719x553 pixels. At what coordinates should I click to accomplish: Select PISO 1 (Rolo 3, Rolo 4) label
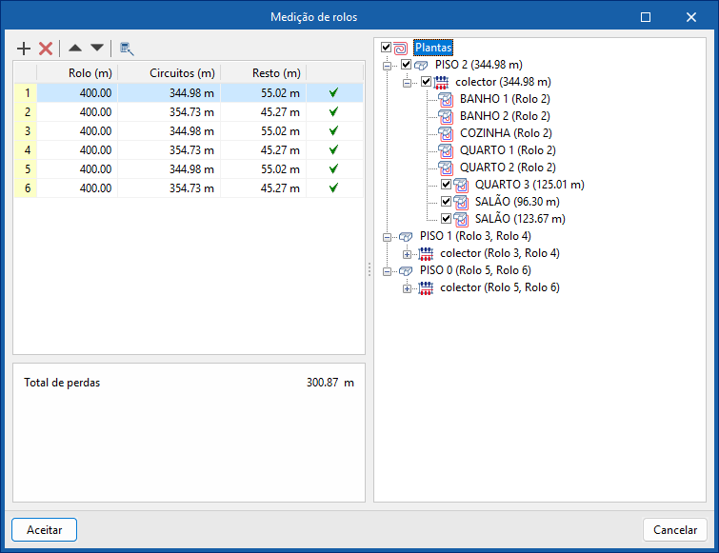tap(475, 236)
